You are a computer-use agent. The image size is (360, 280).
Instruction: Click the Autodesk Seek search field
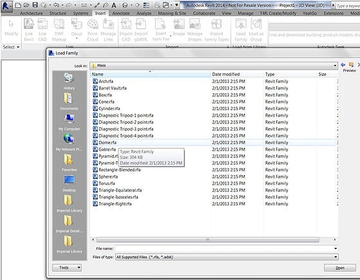pyautogui.click(x=314, y=27)
